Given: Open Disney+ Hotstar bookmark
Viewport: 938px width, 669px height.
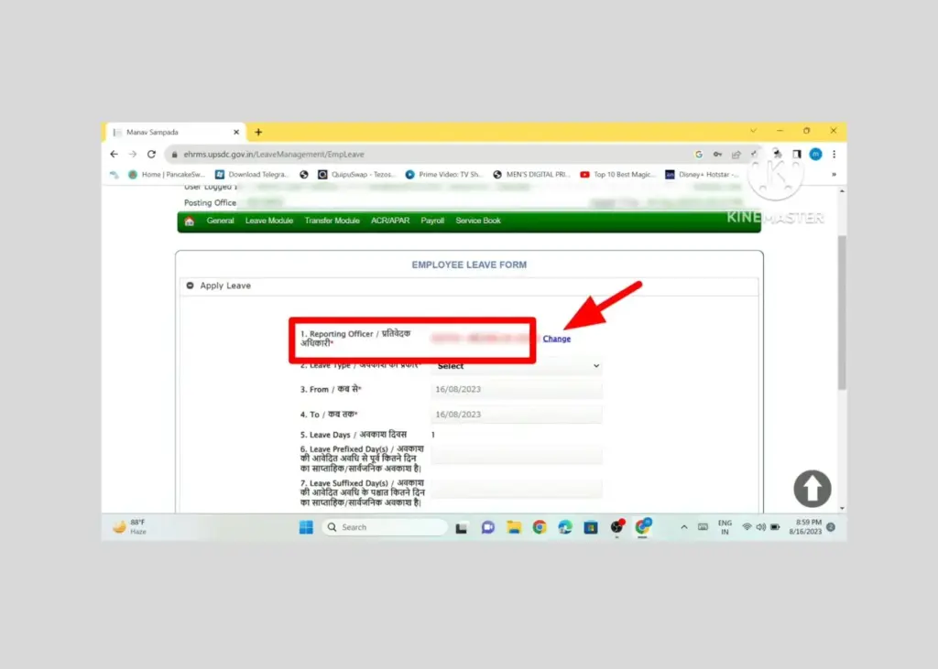Looking at the screenshot, I should point(703,175).
